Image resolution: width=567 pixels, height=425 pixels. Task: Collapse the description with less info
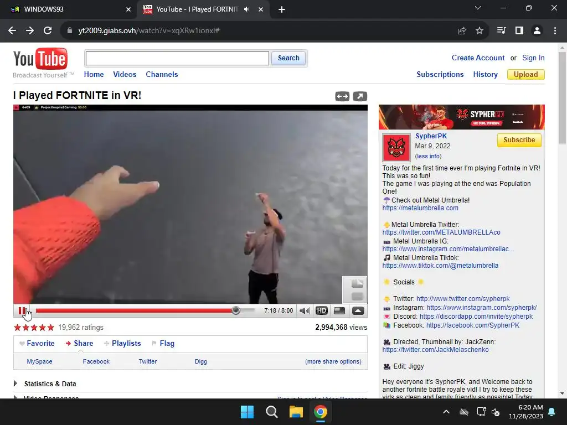(x=428, y=156)
